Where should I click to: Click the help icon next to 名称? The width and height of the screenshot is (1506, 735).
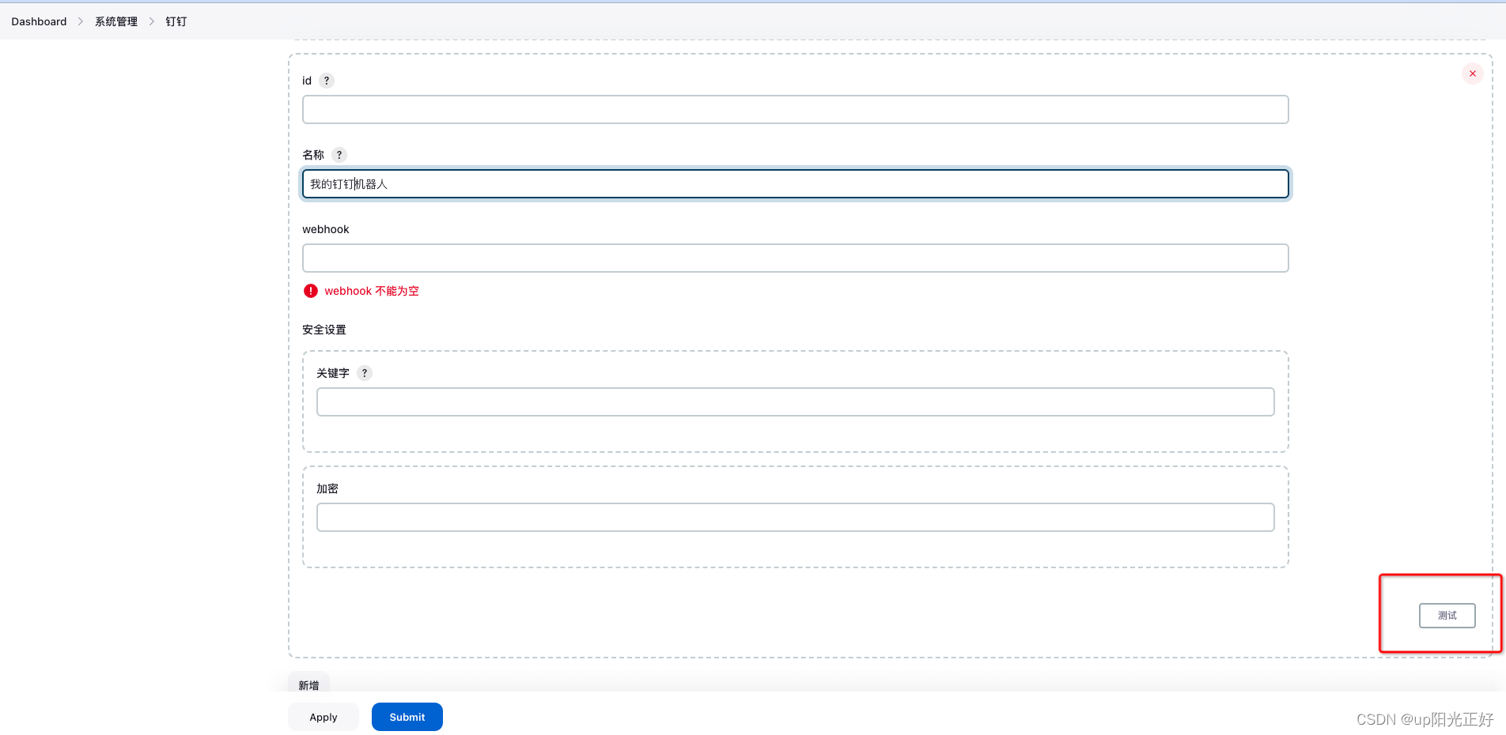[339, 155]
